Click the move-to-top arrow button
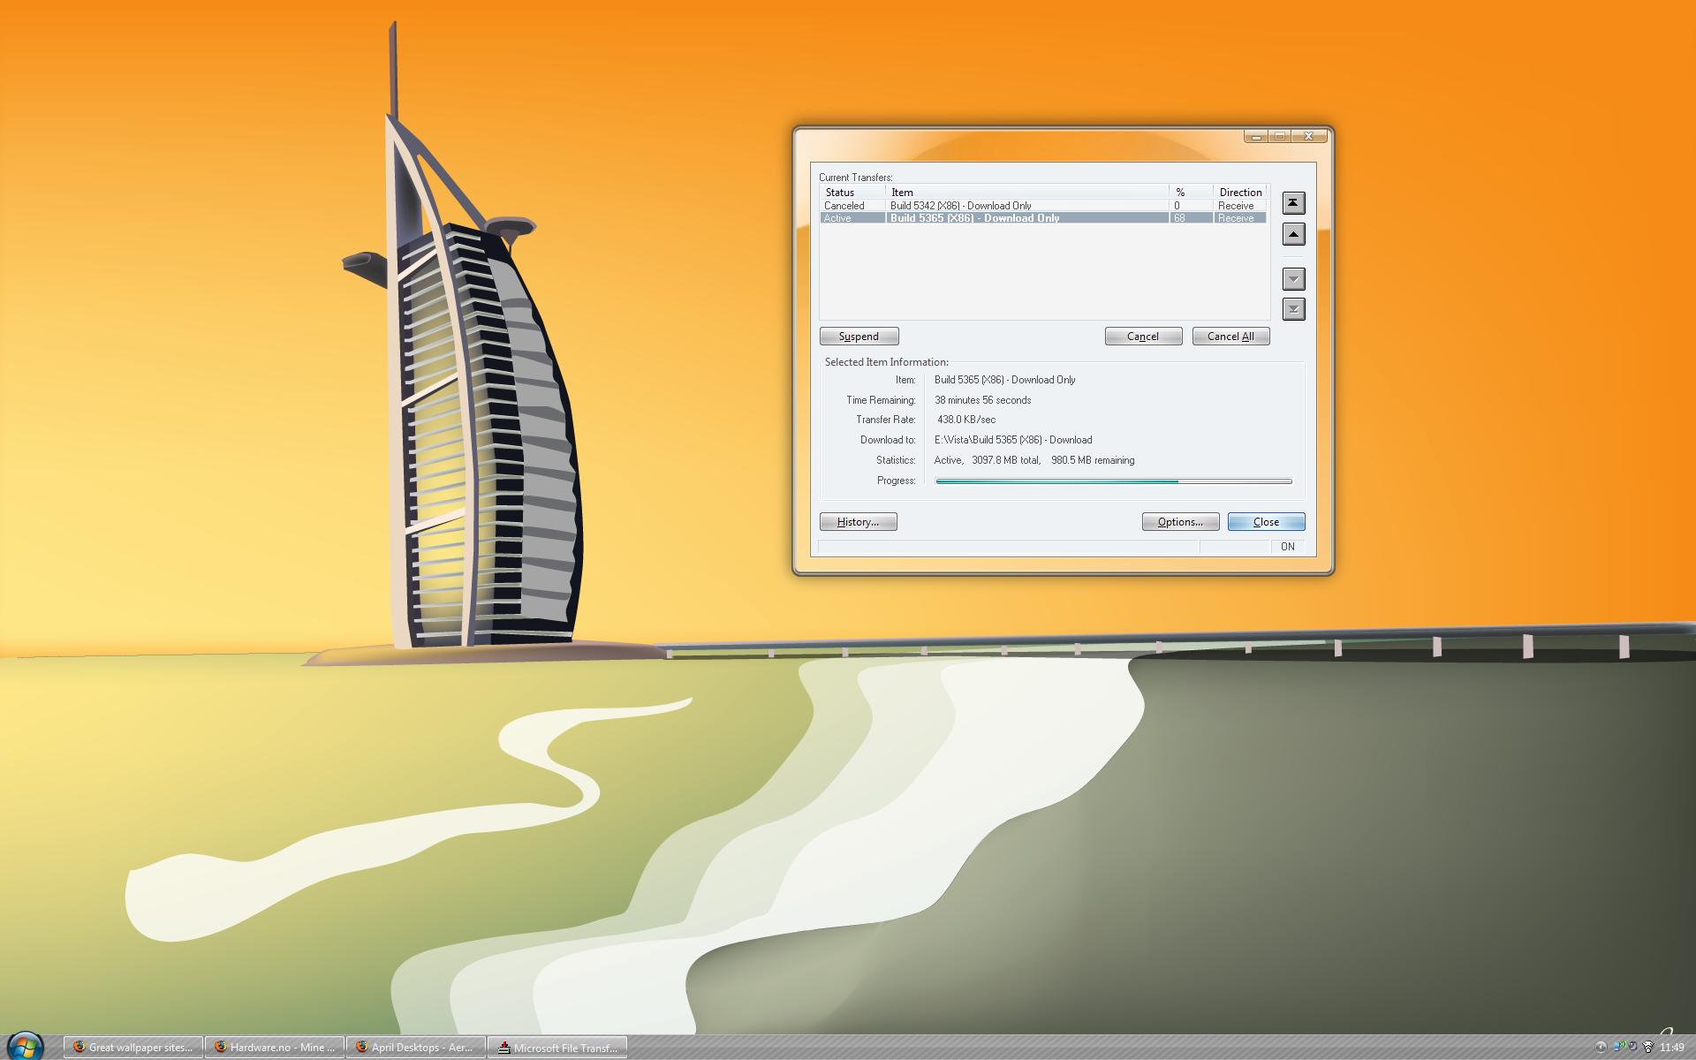This screenshot has height=1060, width=1696. point(1293,203)
